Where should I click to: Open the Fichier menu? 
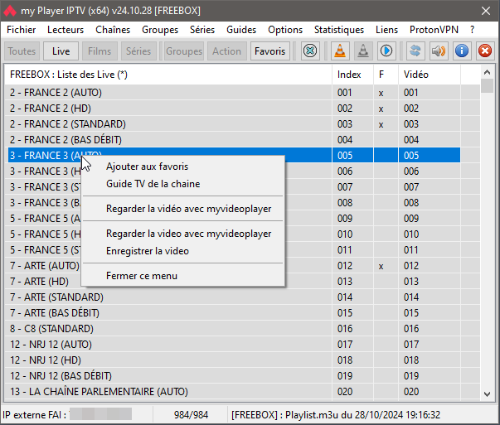[21, 30]
